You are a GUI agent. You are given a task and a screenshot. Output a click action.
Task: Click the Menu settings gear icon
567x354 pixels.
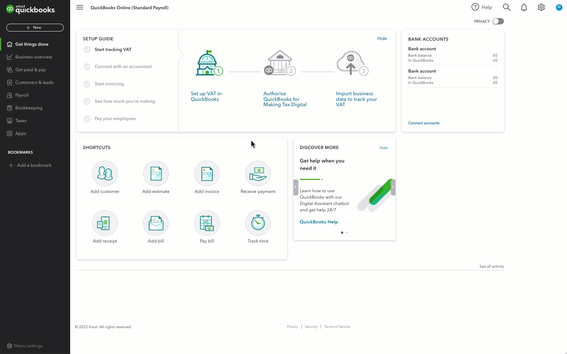(x=10, y=346)
